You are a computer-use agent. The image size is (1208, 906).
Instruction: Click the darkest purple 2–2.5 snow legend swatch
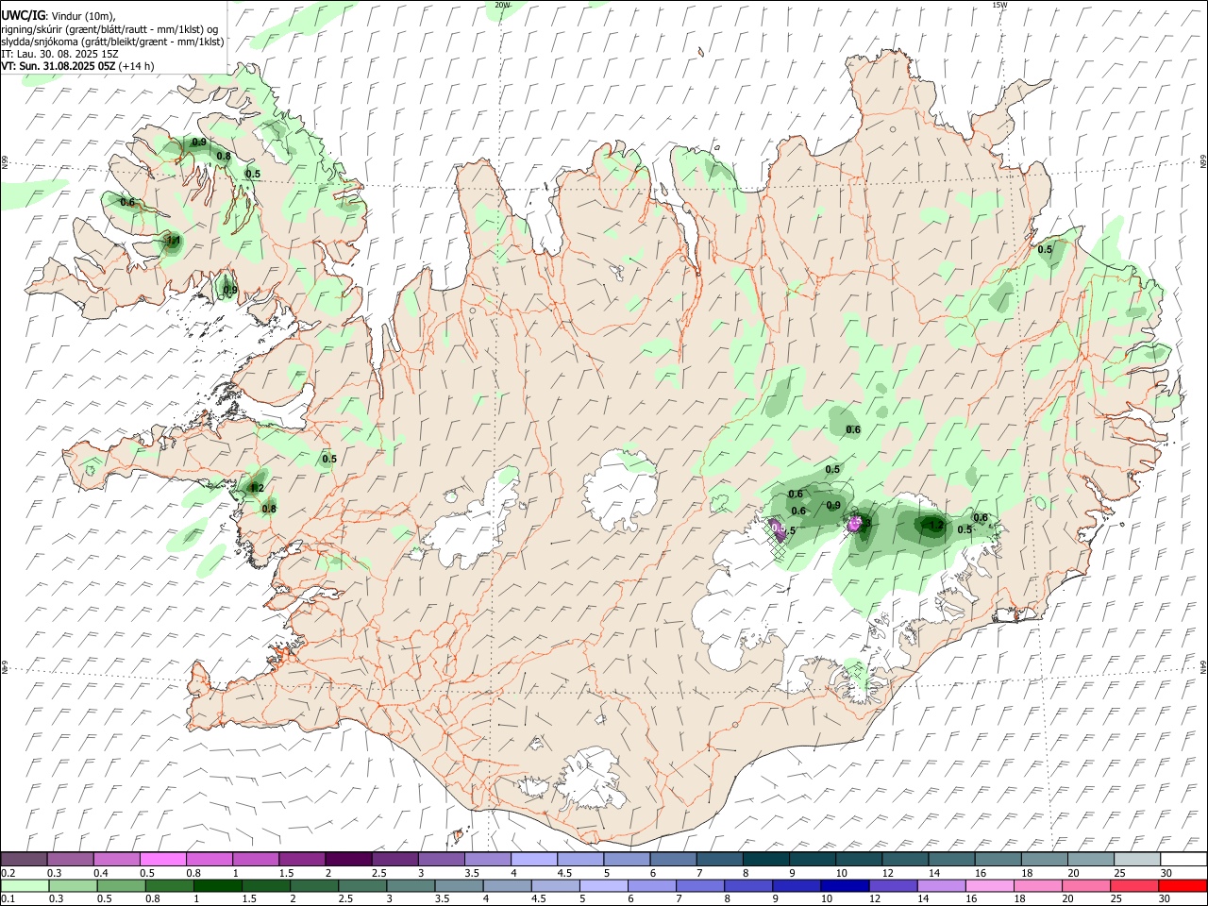348,859
